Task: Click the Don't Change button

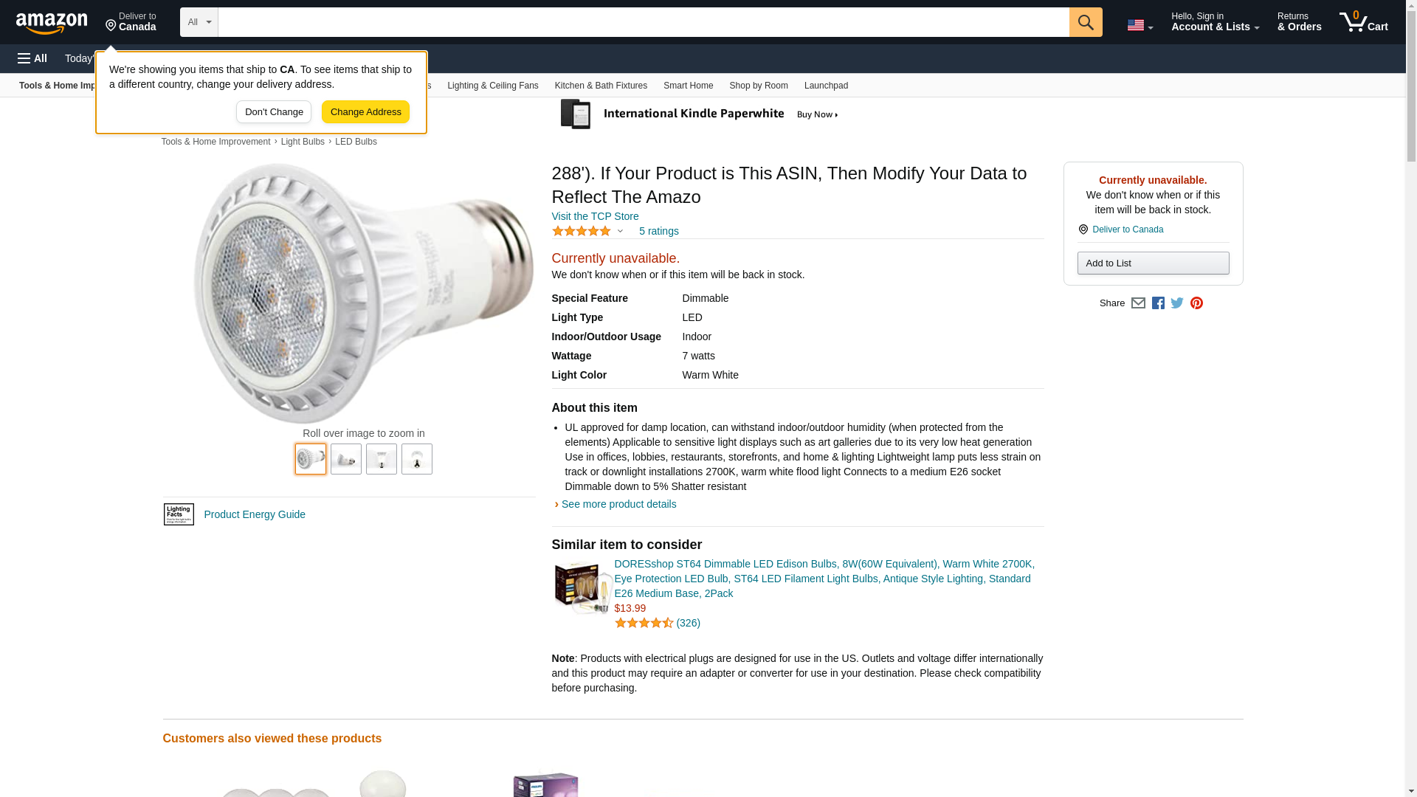Action: (274, 112)
